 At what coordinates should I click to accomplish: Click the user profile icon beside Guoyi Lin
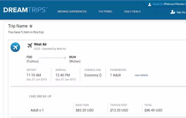click(150, 4)
